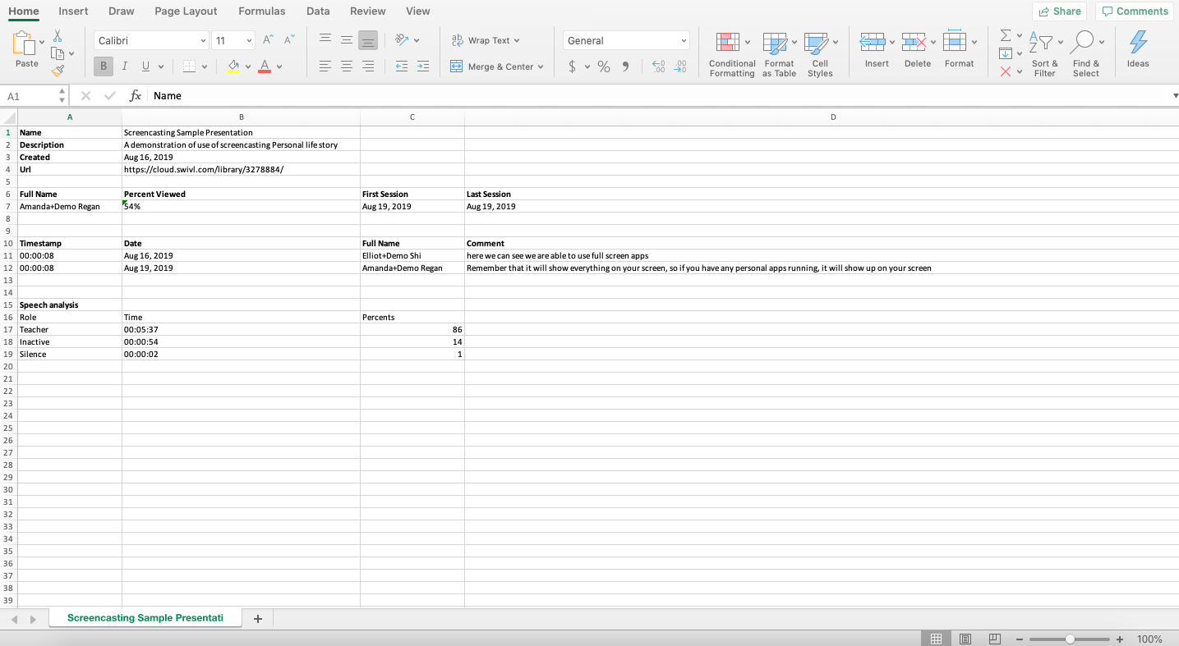Open the Calibri font name dropdown
Image resolution: width=1179 pixels, height=646 pixels.
(x=203, y=41)
